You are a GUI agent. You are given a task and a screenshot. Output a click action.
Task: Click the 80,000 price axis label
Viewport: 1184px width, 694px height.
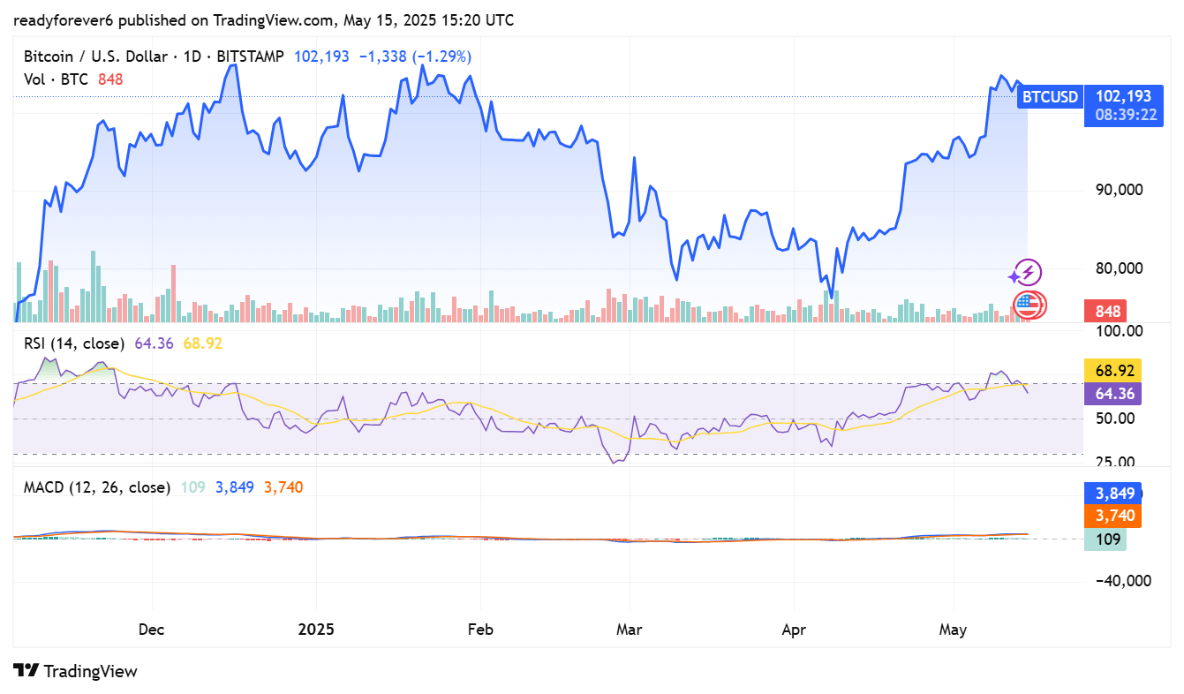point(1118,268)
